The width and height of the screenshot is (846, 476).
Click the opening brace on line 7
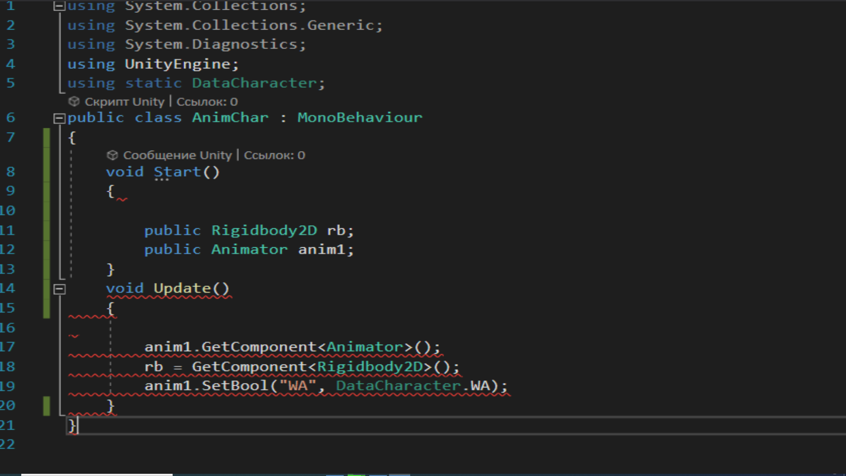pyautogui.click(x=72, y=138)
